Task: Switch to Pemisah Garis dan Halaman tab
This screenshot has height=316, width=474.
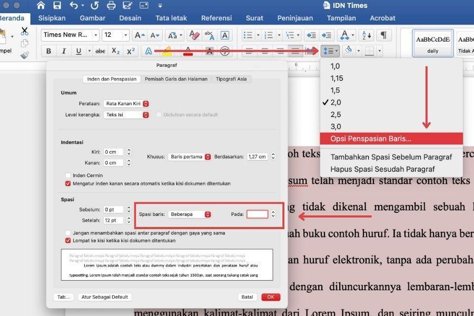Action: 176,79
